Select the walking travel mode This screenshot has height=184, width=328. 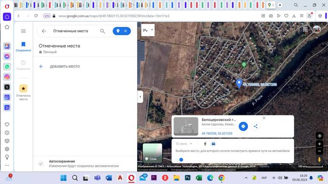(205, 144)
